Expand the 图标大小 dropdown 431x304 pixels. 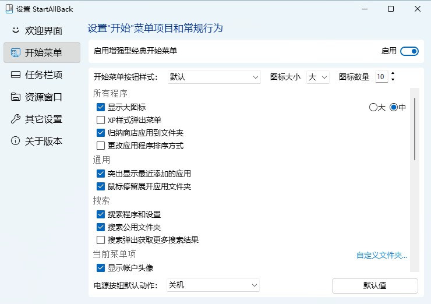[318, 77]
